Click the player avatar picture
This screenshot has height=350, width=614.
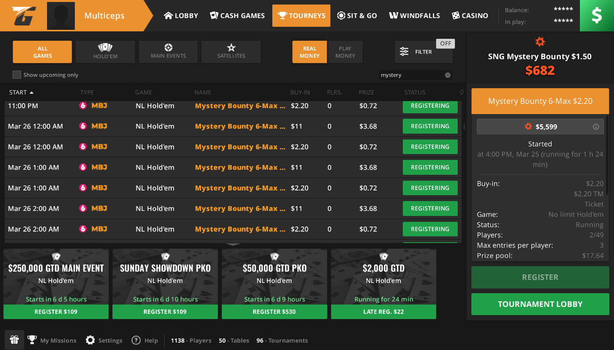click(61, 16)
